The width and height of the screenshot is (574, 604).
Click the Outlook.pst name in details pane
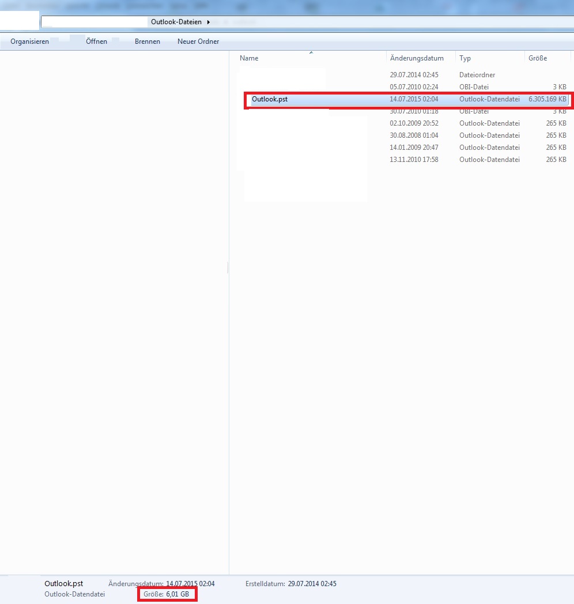tap(63, 584)
